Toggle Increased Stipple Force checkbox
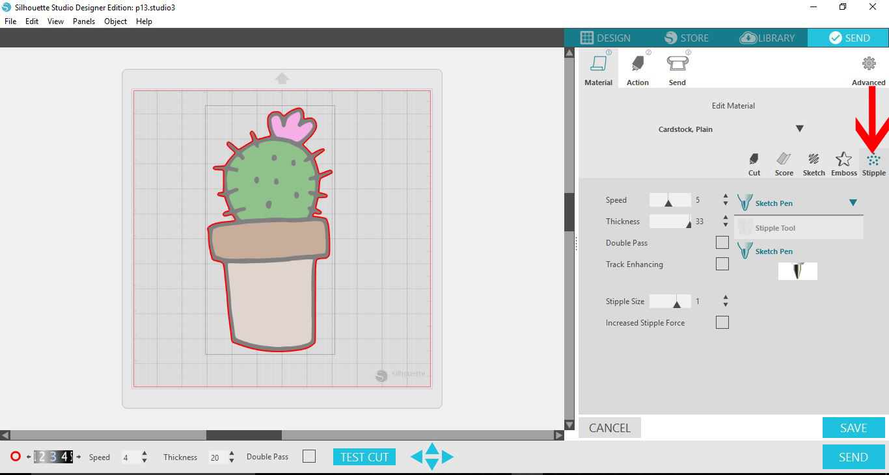 coord(722,322)
